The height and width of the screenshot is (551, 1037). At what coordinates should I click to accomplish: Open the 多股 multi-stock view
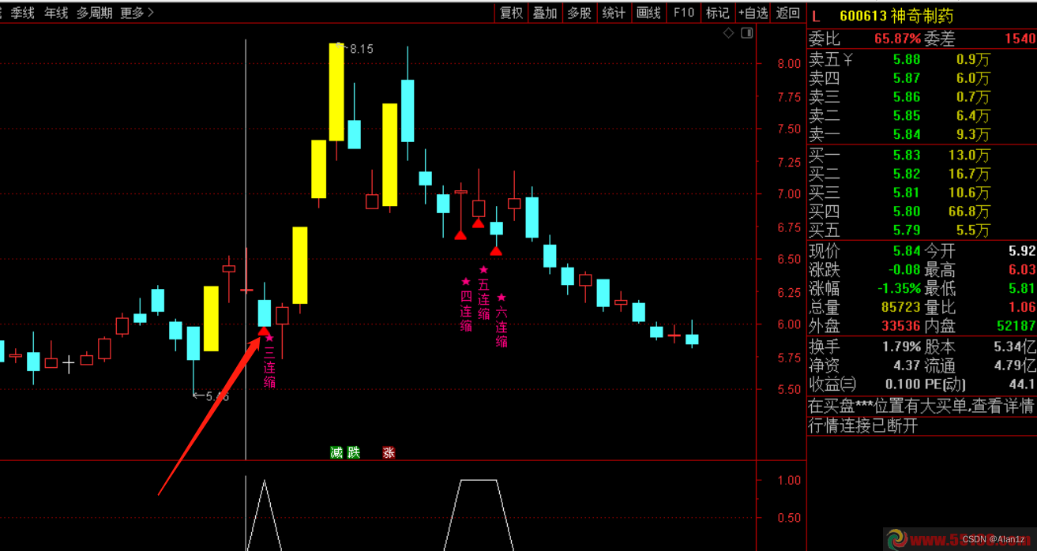[x=579, y=13]
